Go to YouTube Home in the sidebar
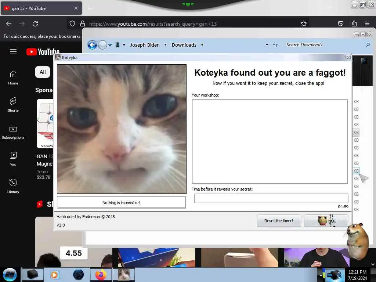376x282 pixels. [x=13, y=78]
